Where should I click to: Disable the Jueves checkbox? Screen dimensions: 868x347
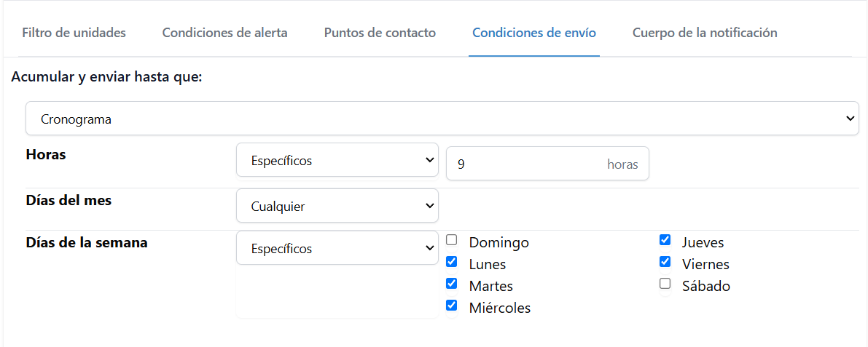pos(665,240)
